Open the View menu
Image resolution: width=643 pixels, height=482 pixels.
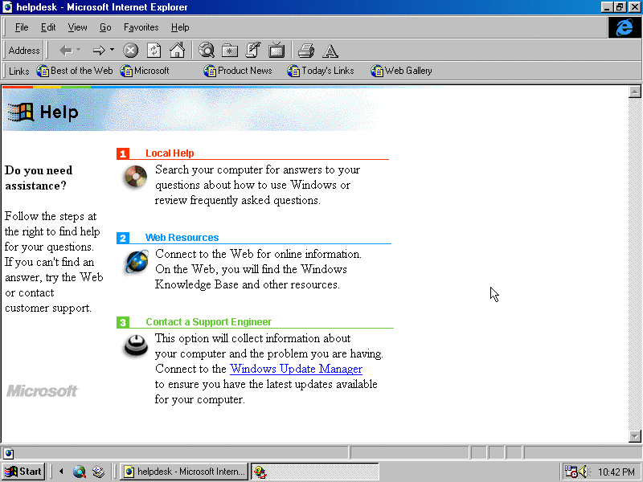[x=77, y=27]
